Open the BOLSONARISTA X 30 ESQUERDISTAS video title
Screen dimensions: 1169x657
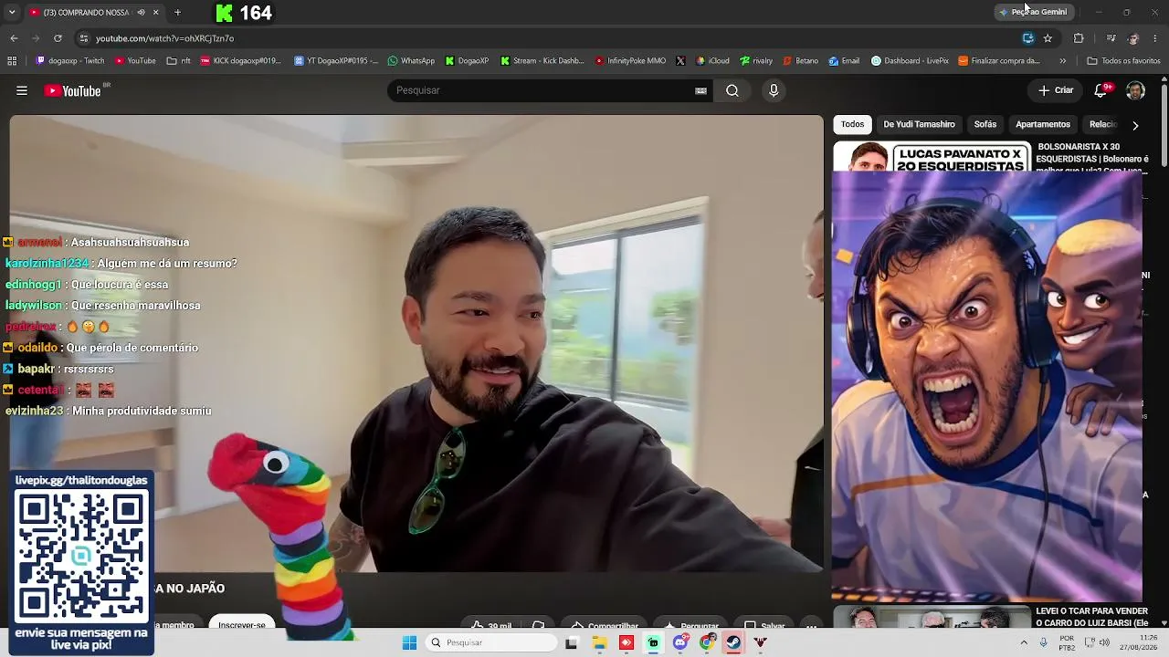tap(1092, 157)
